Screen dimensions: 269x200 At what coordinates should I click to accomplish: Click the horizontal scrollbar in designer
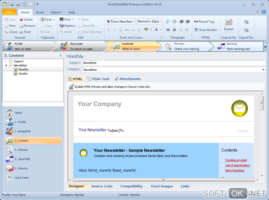[164, 180]
